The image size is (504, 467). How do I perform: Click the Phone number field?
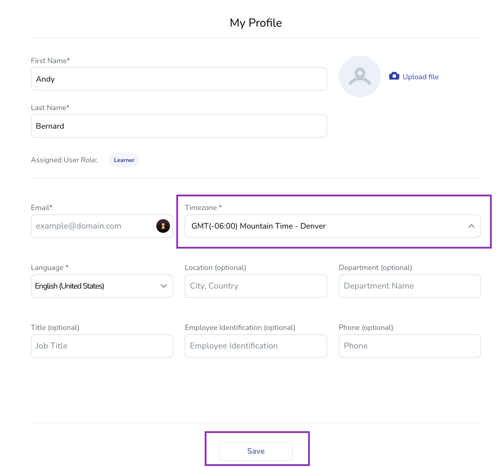coord(409,346)
